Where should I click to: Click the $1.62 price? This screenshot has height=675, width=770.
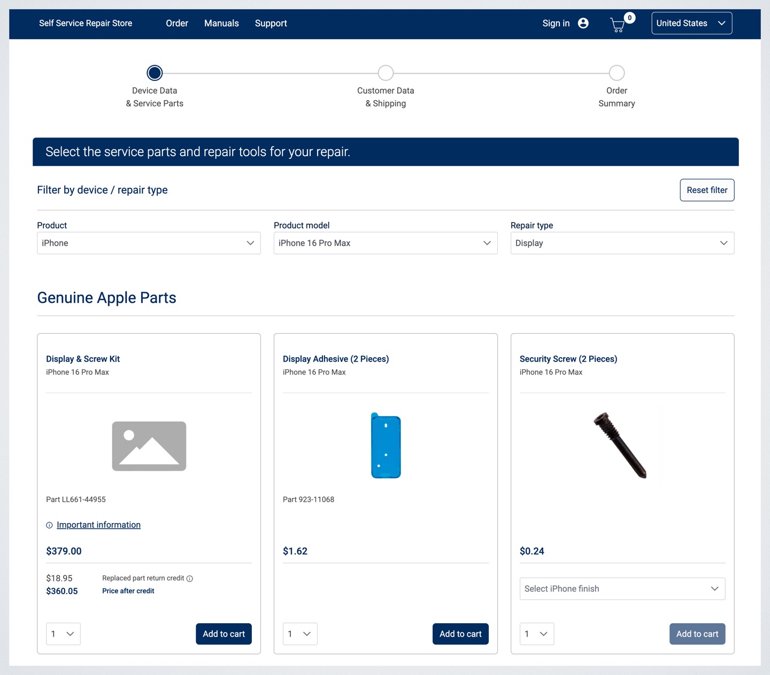[295, 551]
